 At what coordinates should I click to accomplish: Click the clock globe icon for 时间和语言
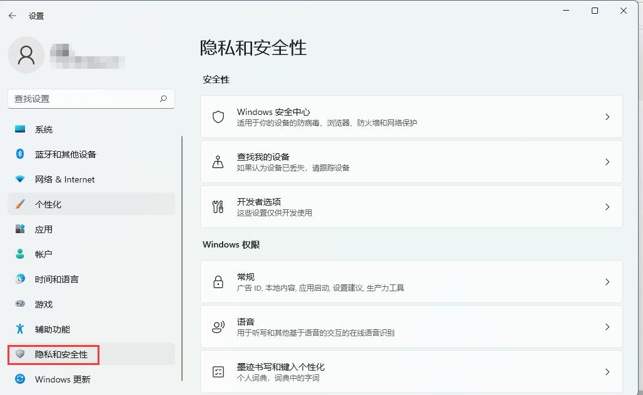19,279
